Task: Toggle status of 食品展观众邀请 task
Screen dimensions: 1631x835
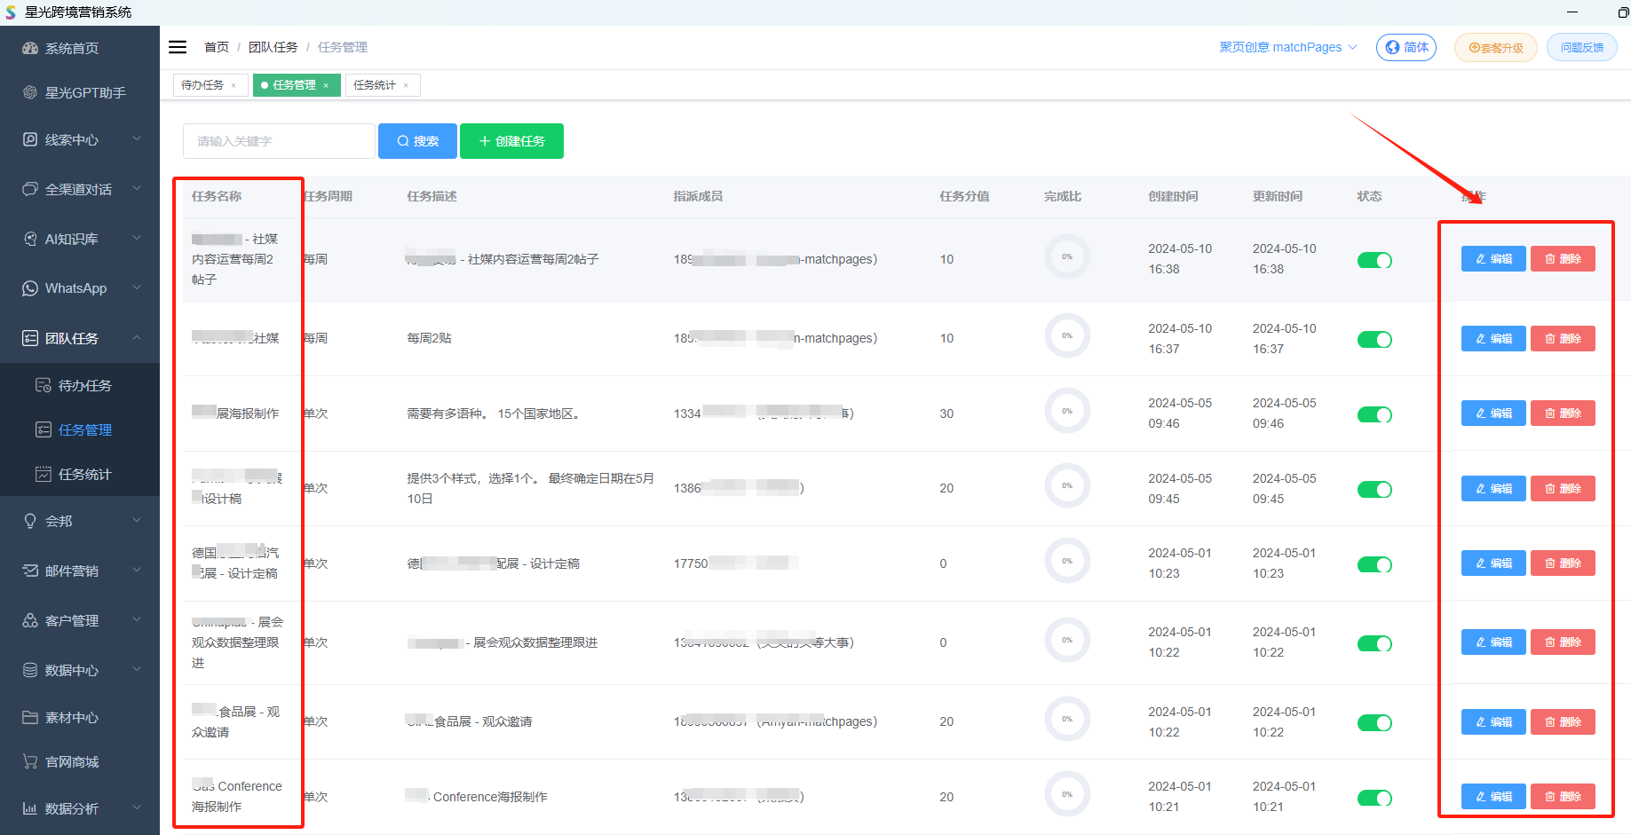Action: click(1374, 722)
